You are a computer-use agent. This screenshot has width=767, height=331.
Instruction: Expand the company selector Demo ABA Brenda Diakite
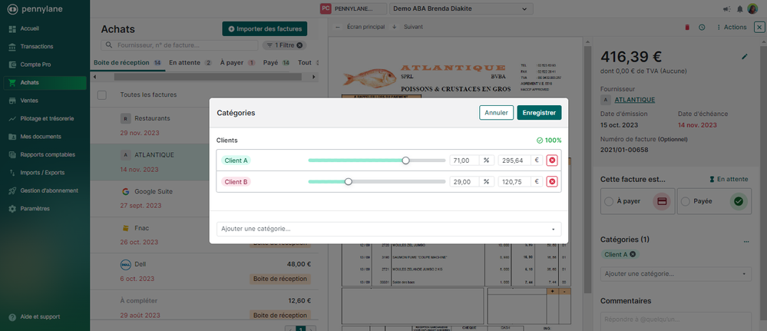[x=459, y=9]
